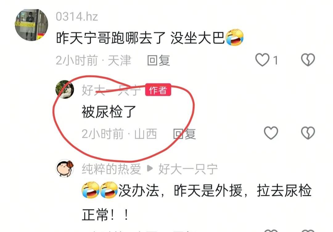The height and width of the screenshot is (232, 333).
Task: Open avatar of 好大一只宁 author
Action: [x=65, y=89]
